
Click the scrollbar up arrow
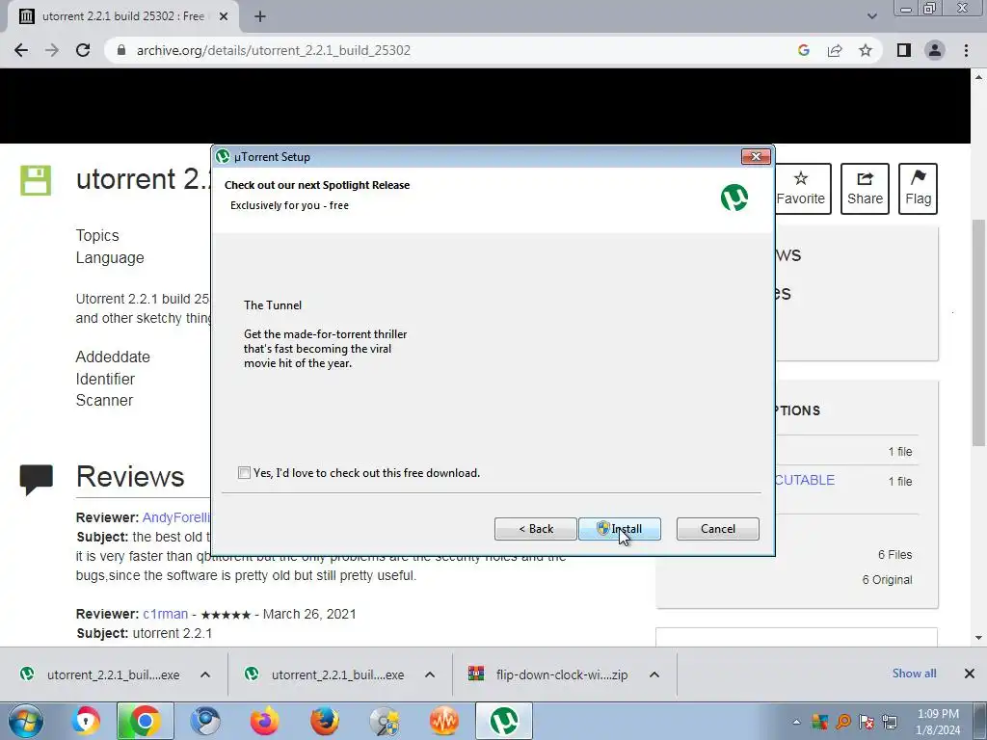(979, 77)
